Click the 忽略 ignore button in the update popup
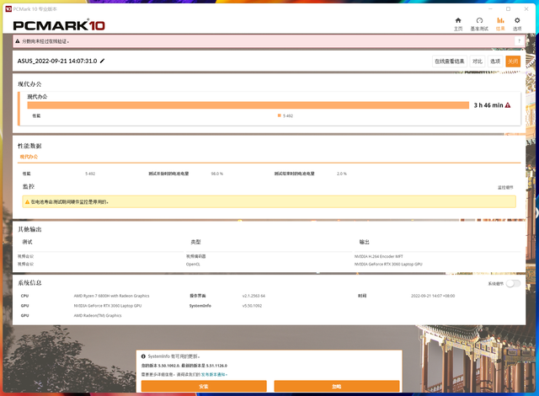The image size is (539, 396). coord(337,387)
